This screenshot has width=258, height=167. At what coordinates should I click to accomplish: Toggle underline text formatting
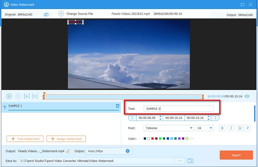coord(240,128)
